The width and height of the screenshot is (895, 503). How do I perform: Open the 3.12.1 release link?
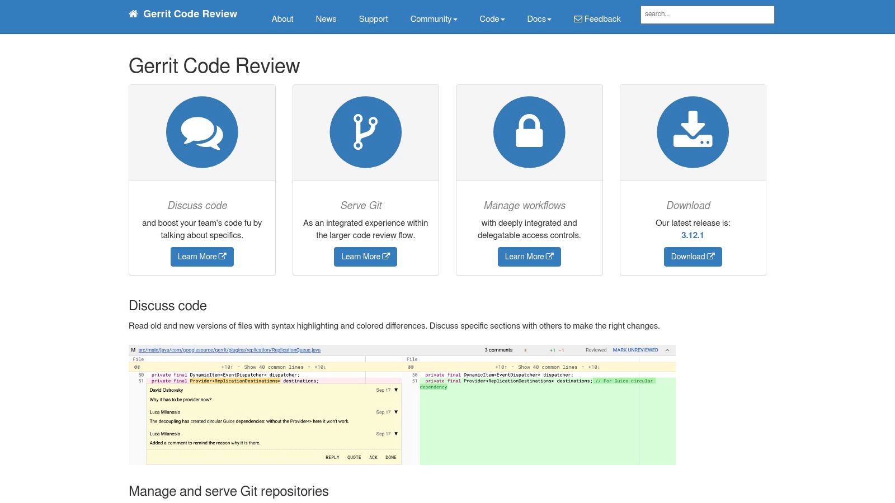point(693,235)
